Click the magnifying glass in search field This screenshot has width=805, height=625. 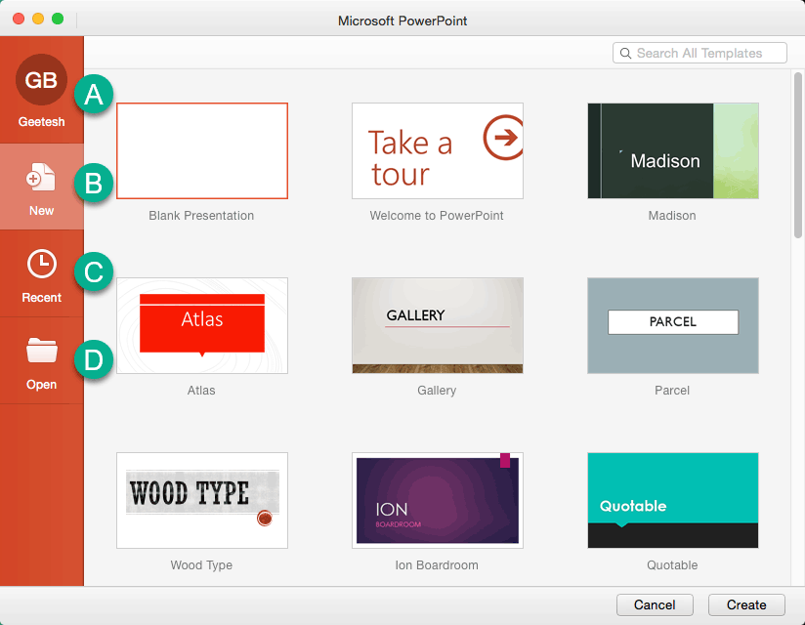point(626,53)
